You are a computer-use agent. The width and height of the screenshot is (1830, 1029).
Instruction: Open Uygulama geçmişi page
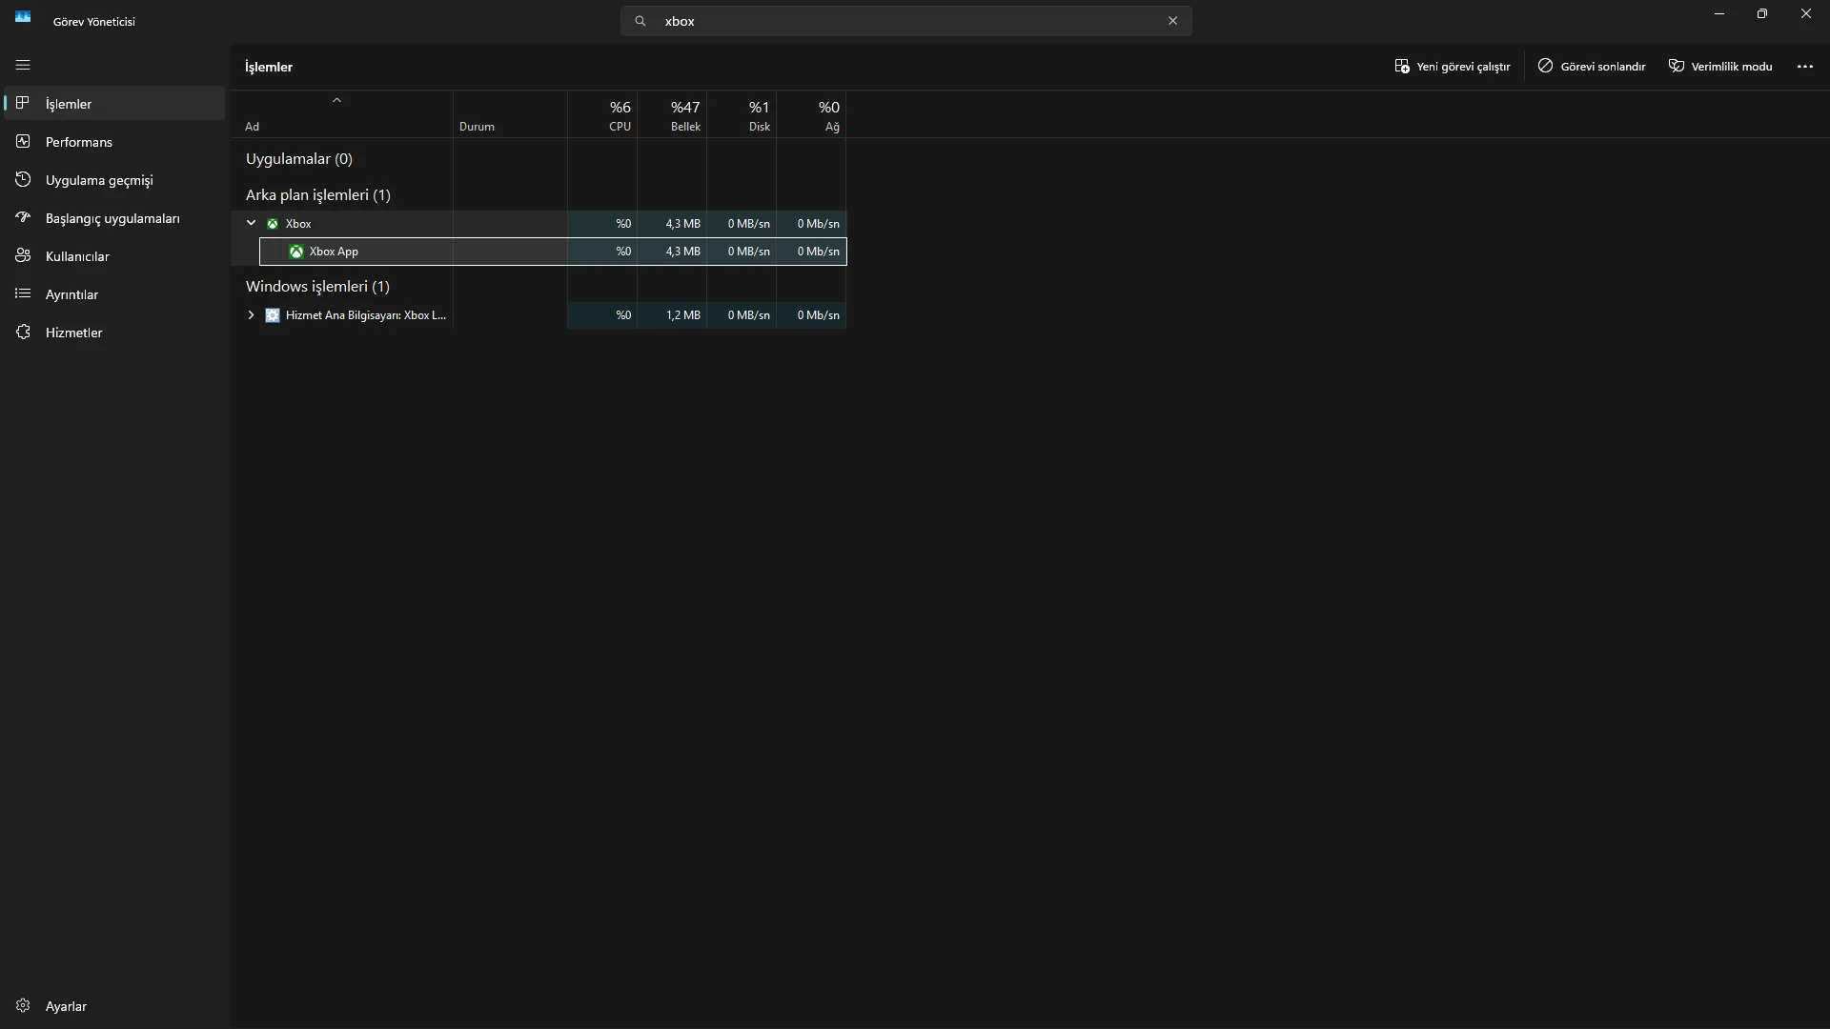98,180
